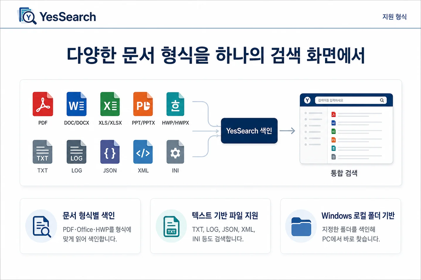Click the XML label text
This screenshot has width=421, height=280.
[143, 171]
